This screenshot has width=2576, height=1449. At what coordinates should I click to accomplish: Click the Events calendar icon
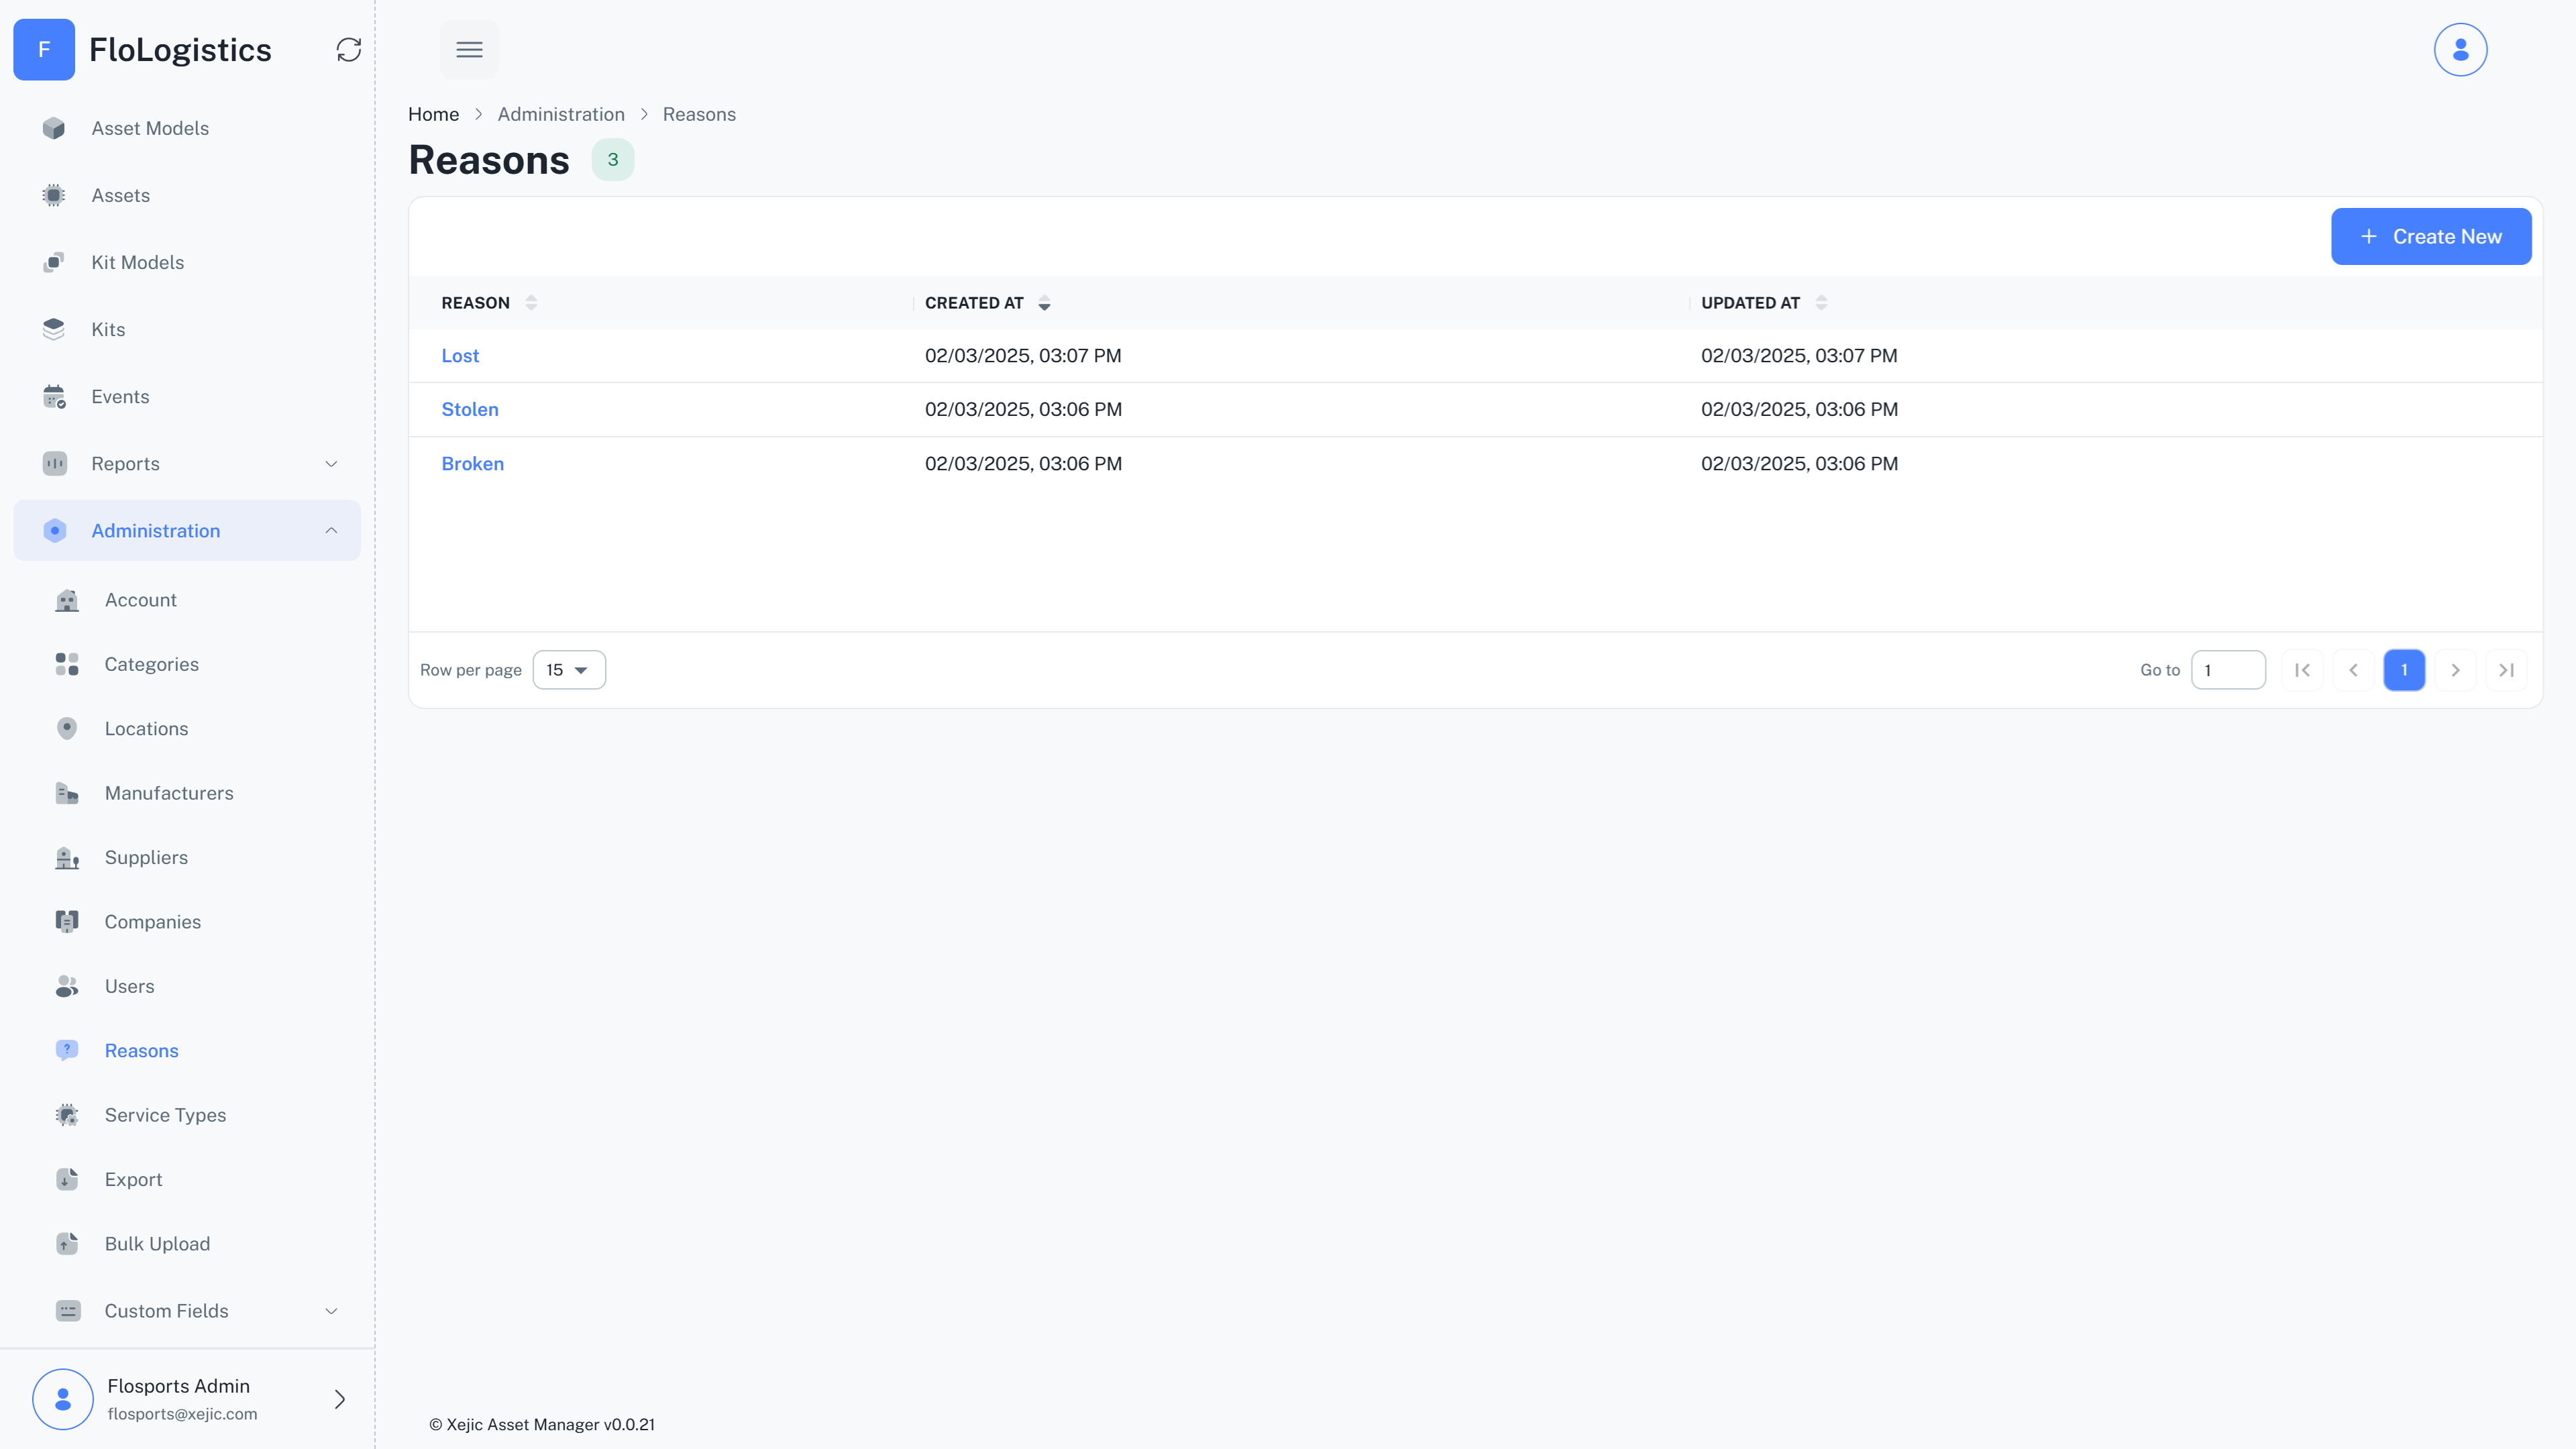tap(54, 396)
